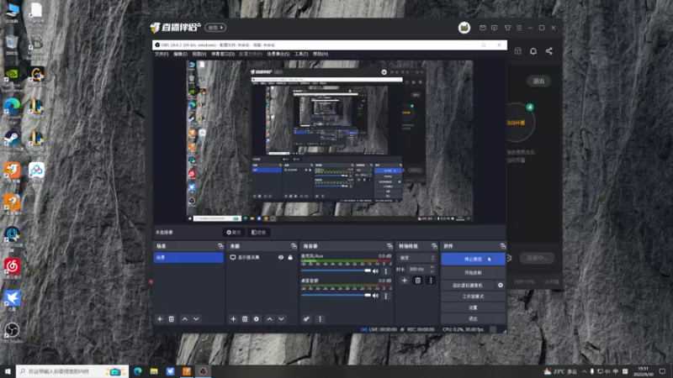Move scene up in Scenes dock

[184, 319]
